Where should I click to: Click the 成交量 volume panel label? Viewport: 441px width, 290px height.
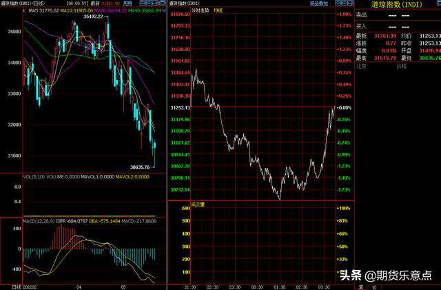coord(178,204)
